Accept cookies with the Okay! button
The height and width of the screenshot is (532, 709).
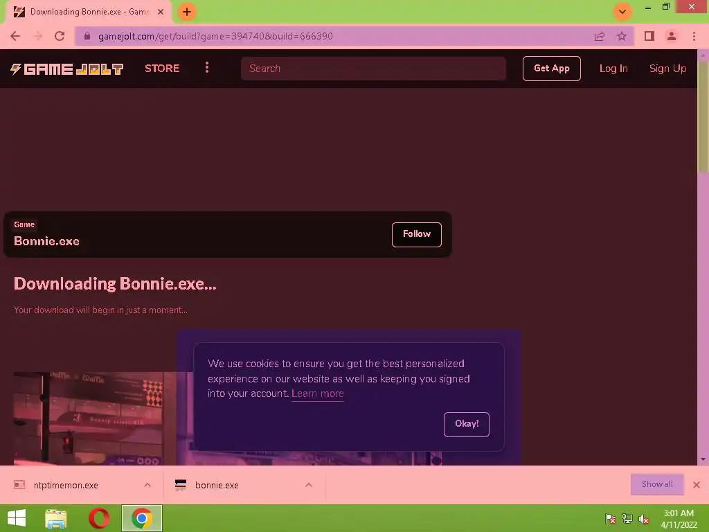click(x=466, y=425)
